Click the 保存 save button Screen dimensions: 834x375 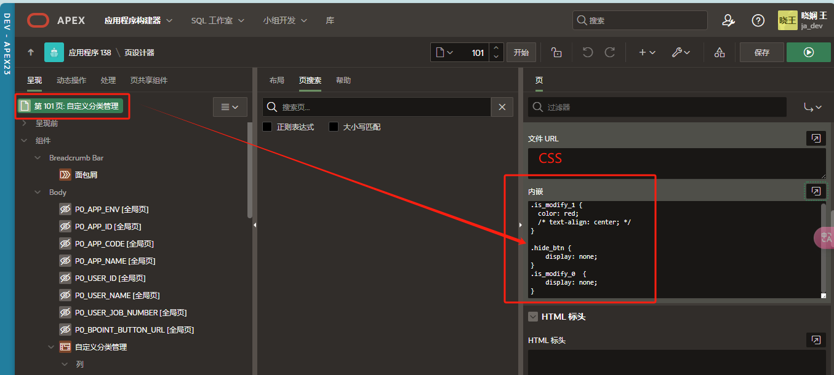pyautogui.click(x=762, y=53)
